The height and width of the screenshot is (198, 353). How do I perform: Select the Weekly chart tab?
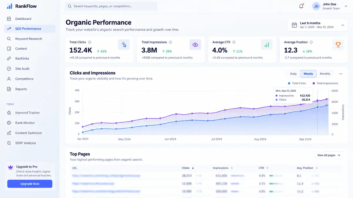[x=308, y=74]
